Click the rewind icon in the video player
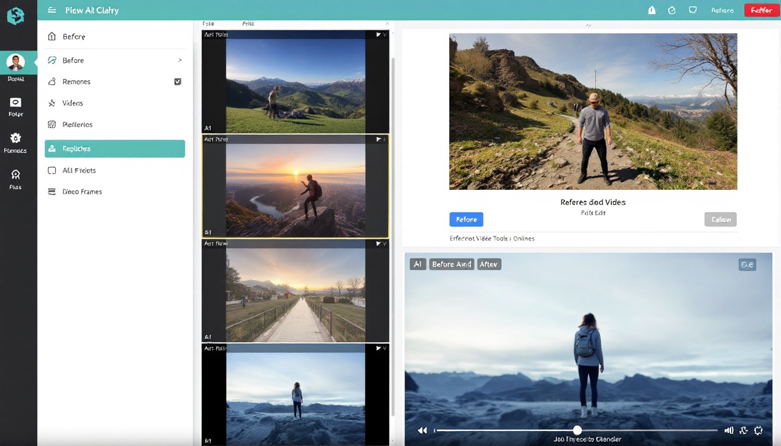The height and width of the screenshot is (446, 781). (x=422, y=430)
